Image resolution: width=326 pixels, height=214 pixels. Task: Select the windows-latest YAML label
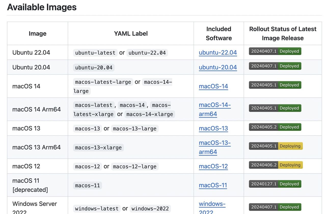tap(97, 209)
